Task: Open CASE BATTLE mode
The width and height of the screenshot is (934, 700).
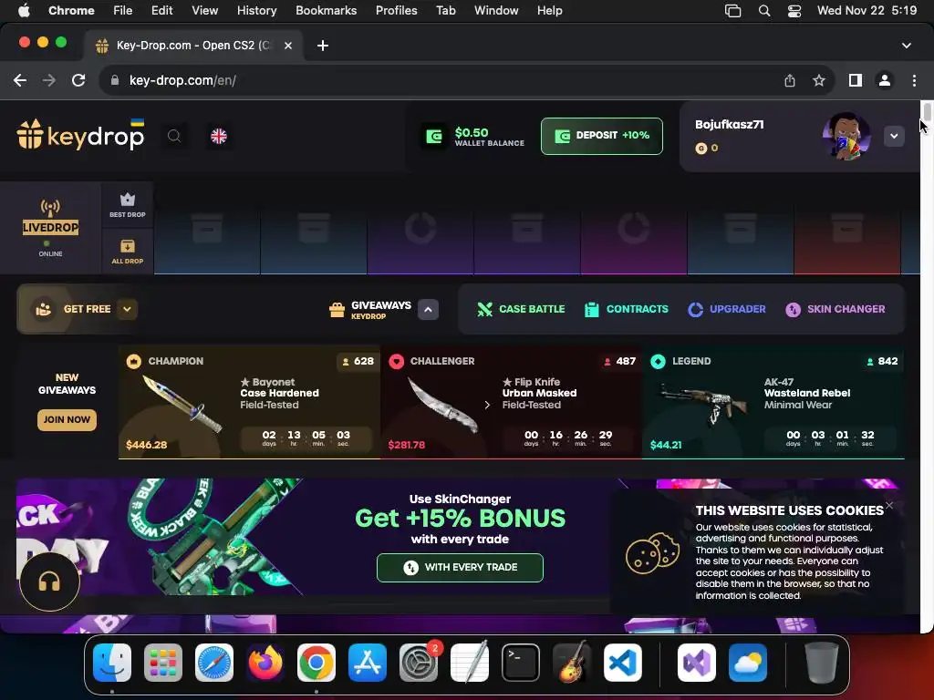Action: [521, 309]
